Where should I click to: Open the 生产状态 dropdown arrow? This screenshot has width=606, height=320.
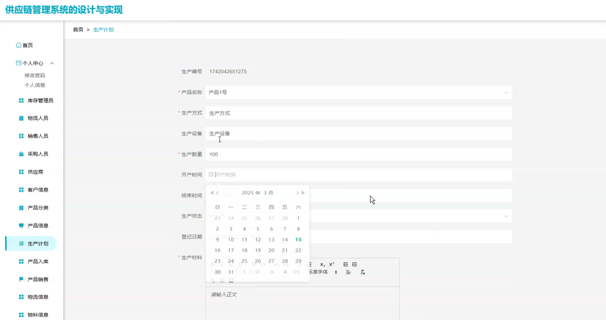coord(506,216)
